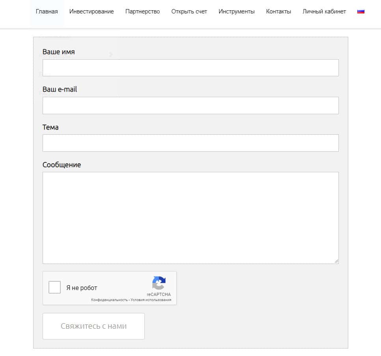The height and width of the screenshot is (356, 381).
Task: Click inside the "Сообщение" text area
Action: point(190,218)
